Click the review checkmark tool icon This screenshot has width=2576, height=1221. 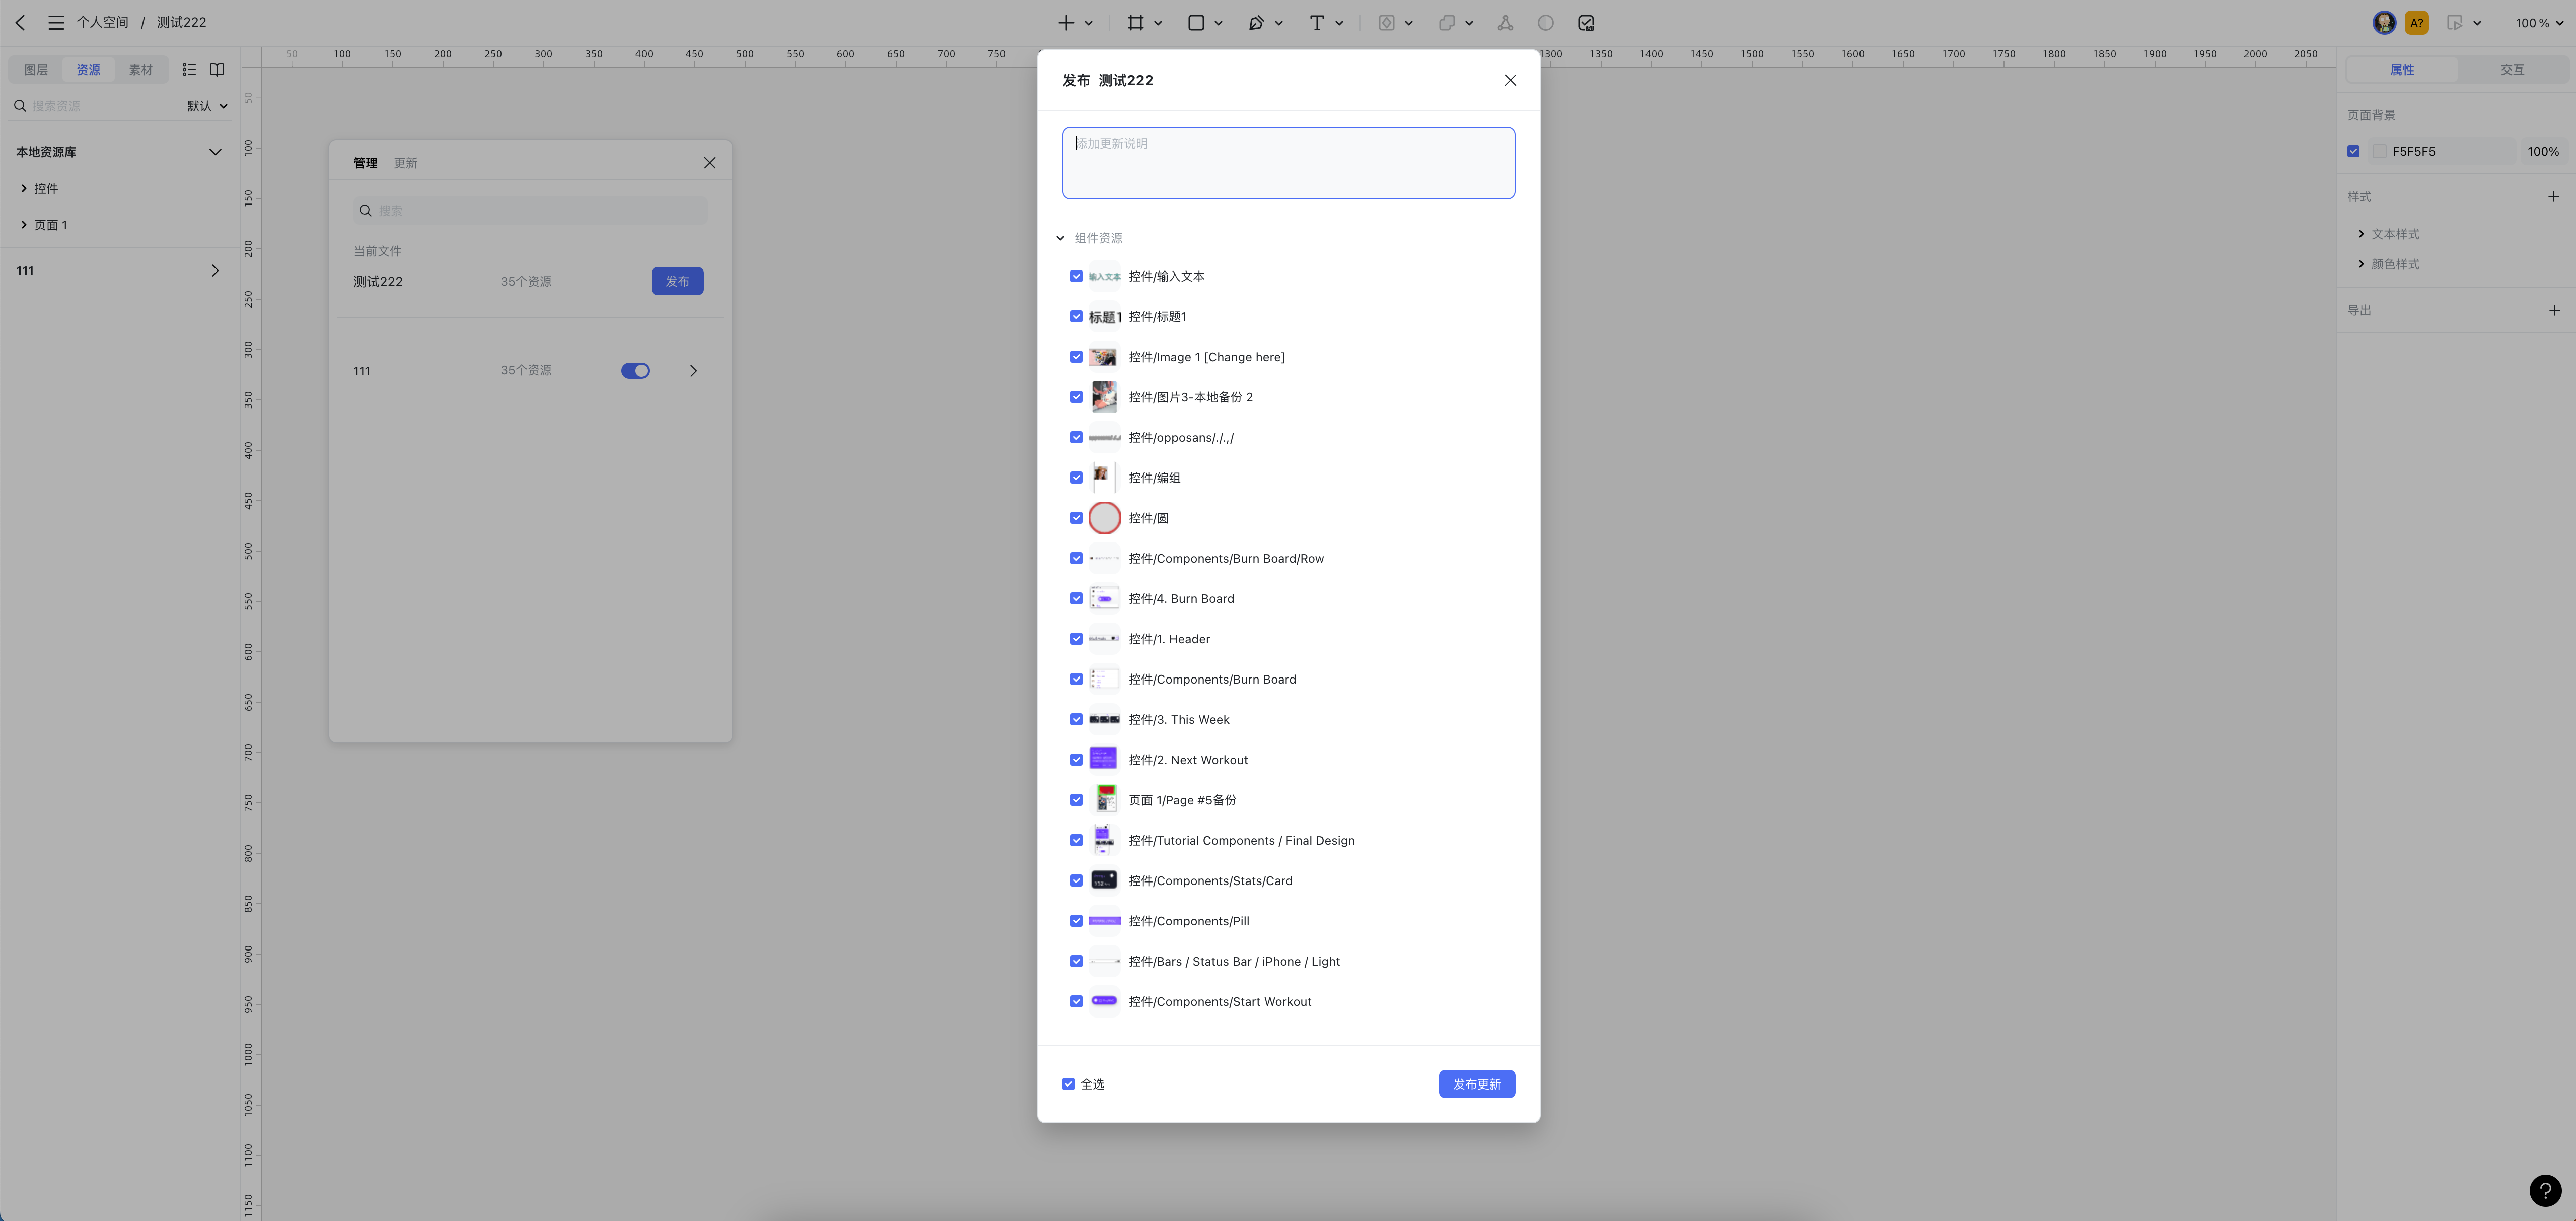(1586, 22)
